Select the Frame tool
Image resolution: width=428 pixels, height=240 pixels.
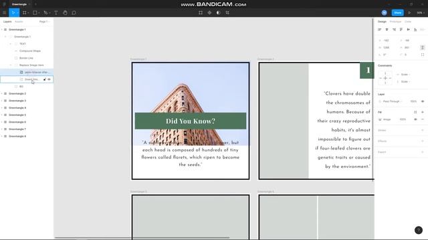tap(25, 13)
